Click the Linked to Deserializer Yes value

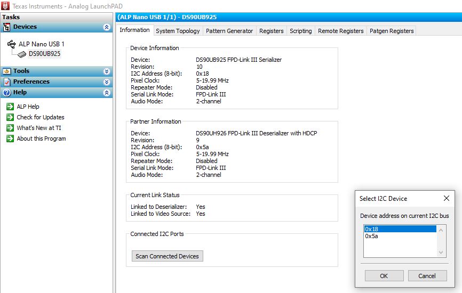pyautogui.click(x=201, y=207)
